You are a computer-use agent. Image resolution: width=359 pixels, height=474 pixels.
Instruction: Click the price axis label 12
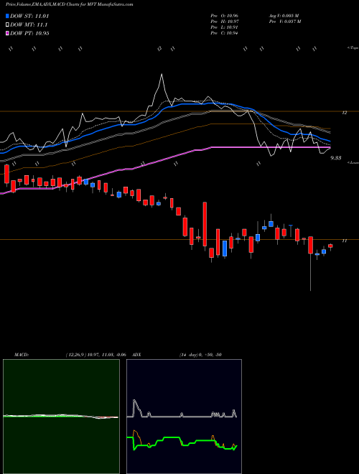coord(344,113)
